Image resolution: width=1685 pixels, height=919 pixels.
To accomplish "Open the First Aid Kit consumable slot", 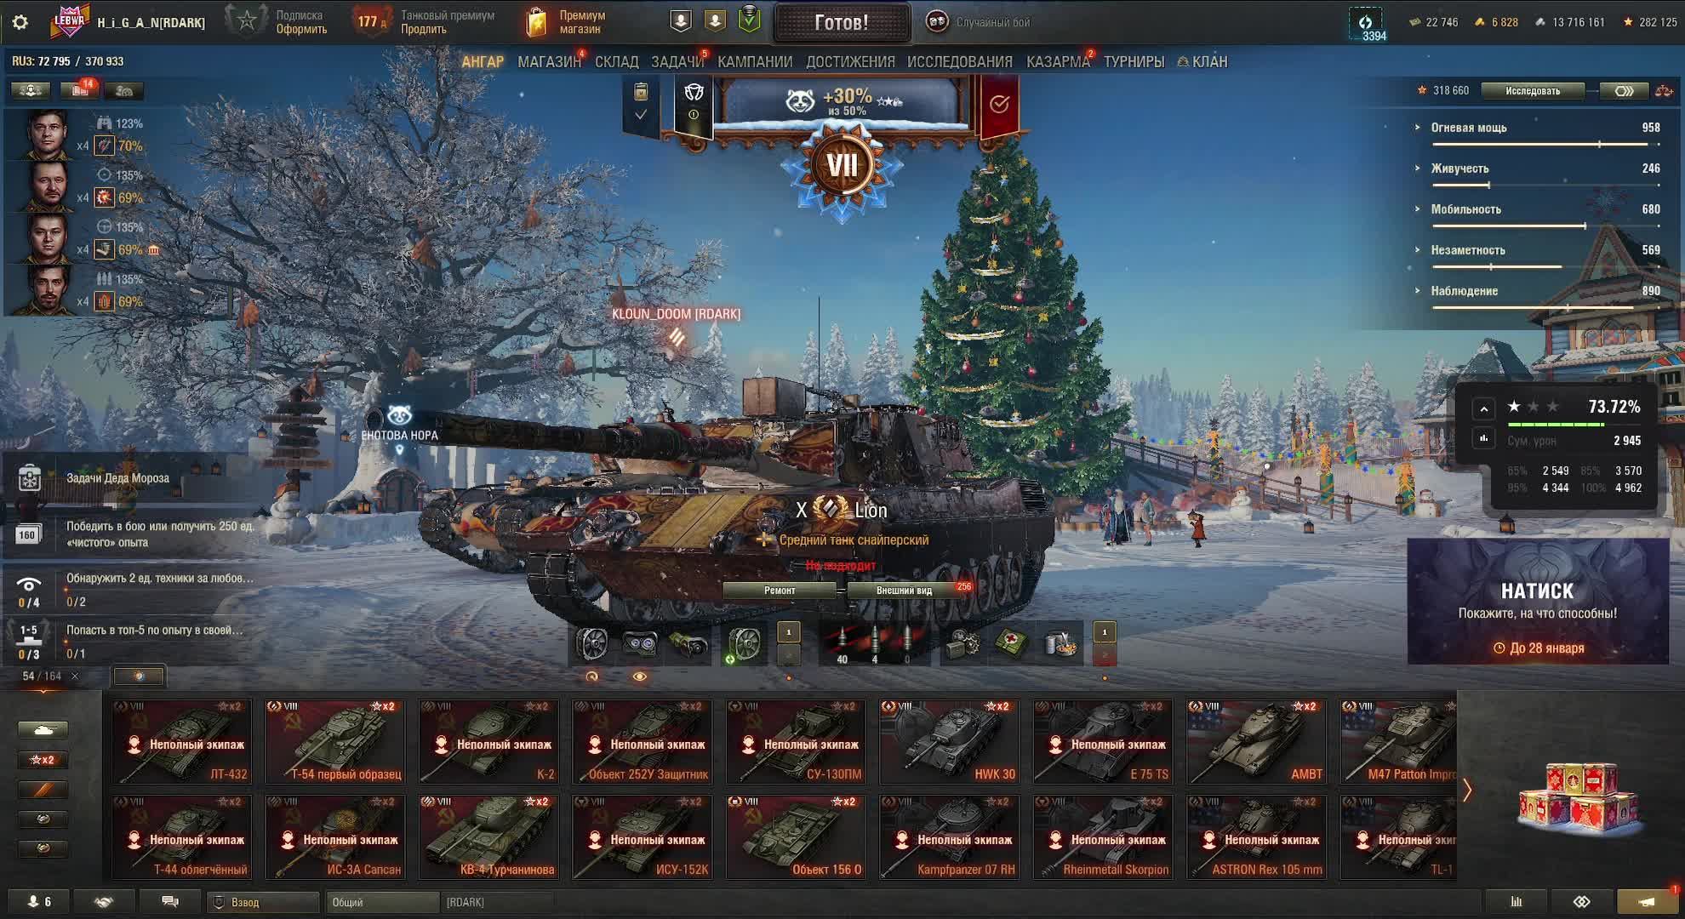I will click(x=1012, y=644).
